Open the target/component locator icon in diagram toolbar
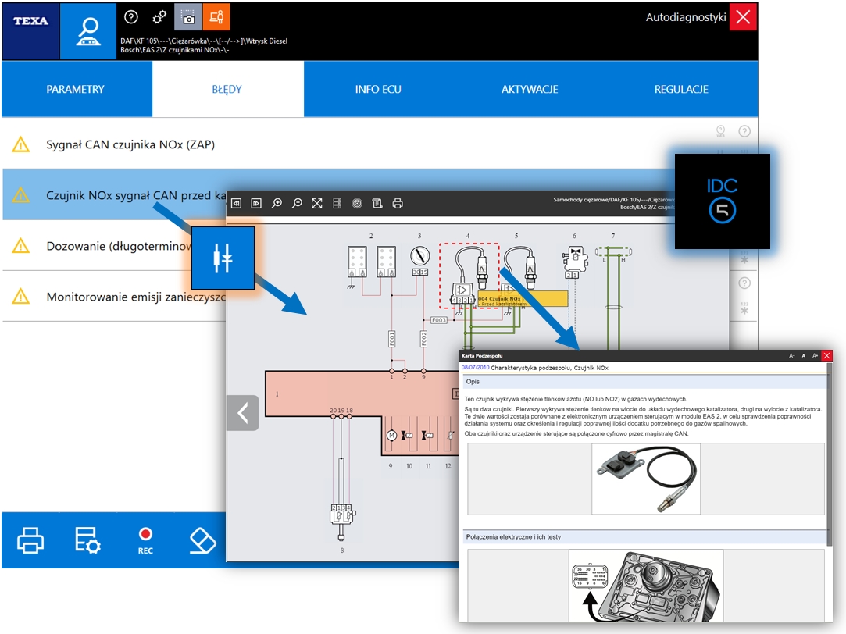The width and height of the screenshot is (846, 634). (357, 203)
